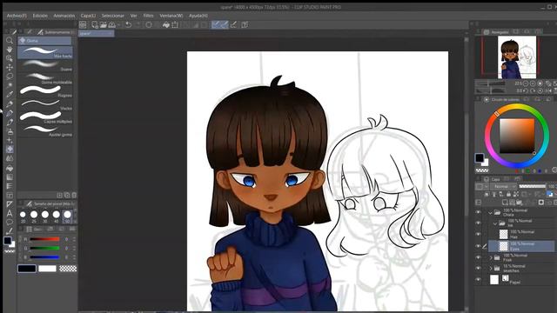Image resolution: width=557 pixels, height=313 pixels.
Task: Click the Save icon in command bar
Action: [112, 25]
